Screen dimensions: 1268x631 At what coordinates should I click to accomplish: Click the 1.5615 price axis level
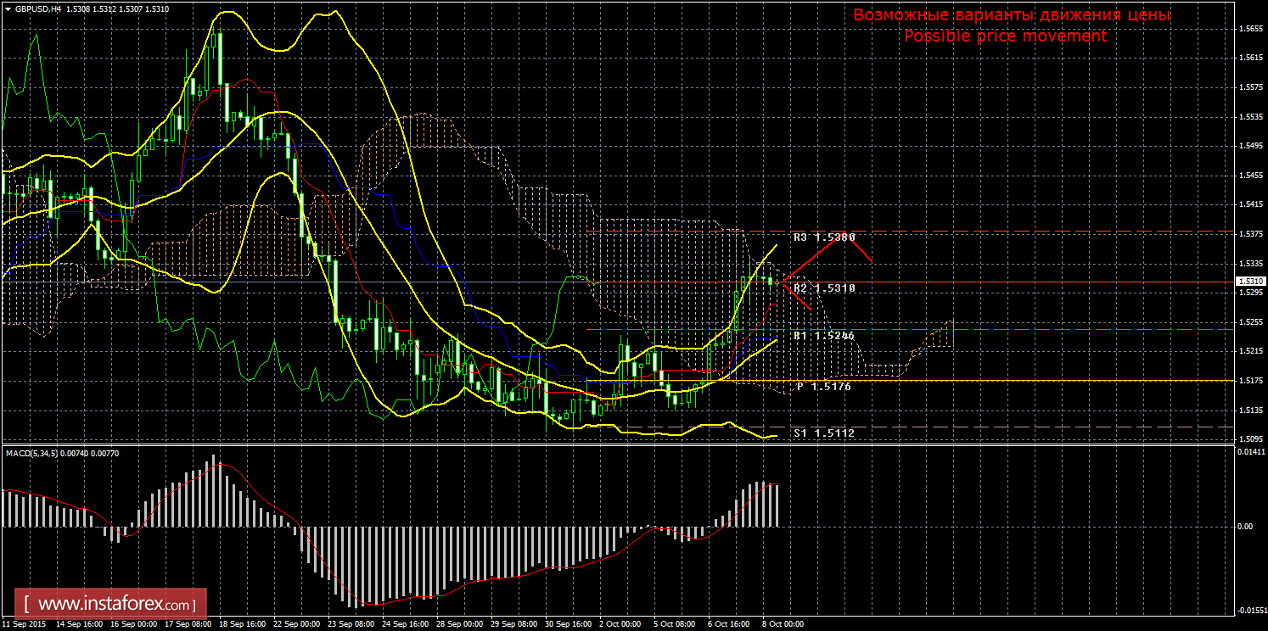[1249, 58]
